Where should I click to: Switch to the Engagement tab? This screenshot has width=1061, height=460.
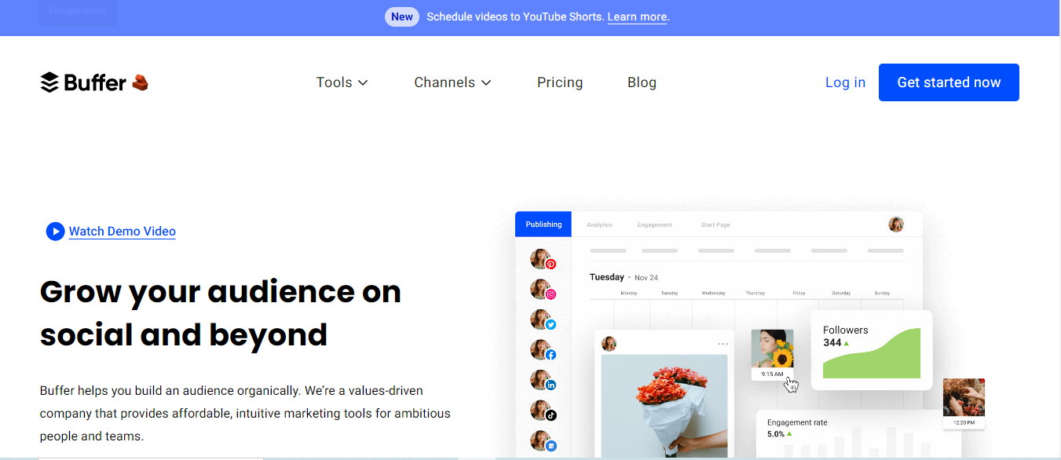coord(655,225)
